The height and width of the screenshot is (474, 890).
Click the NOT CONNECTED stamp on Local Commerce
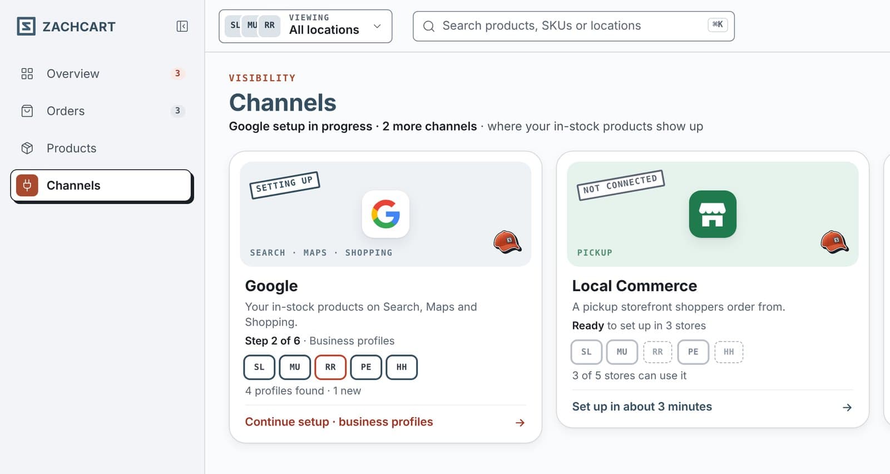[620, 185]
